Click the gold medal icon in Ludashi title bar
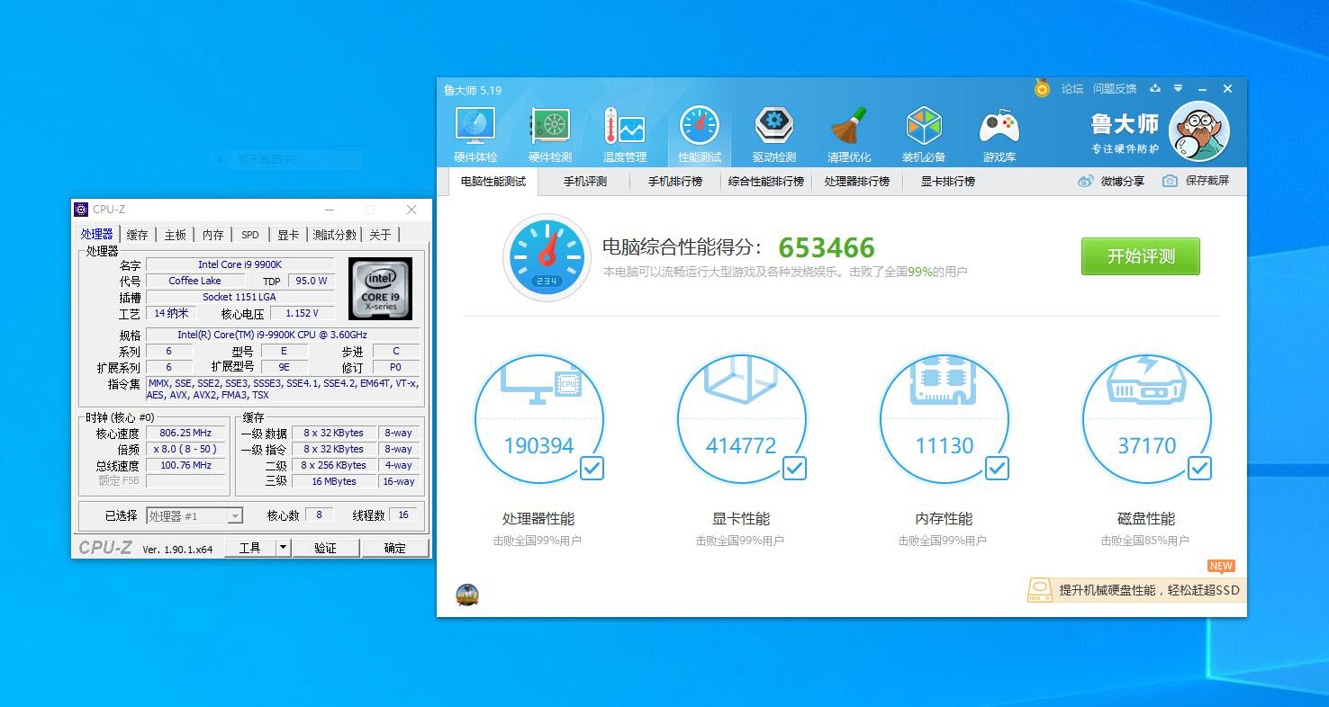 [x=1042, y=88]
